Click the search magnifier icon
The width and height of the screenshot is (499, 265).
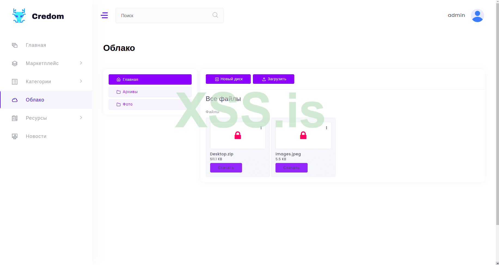[x=215, y=15]
